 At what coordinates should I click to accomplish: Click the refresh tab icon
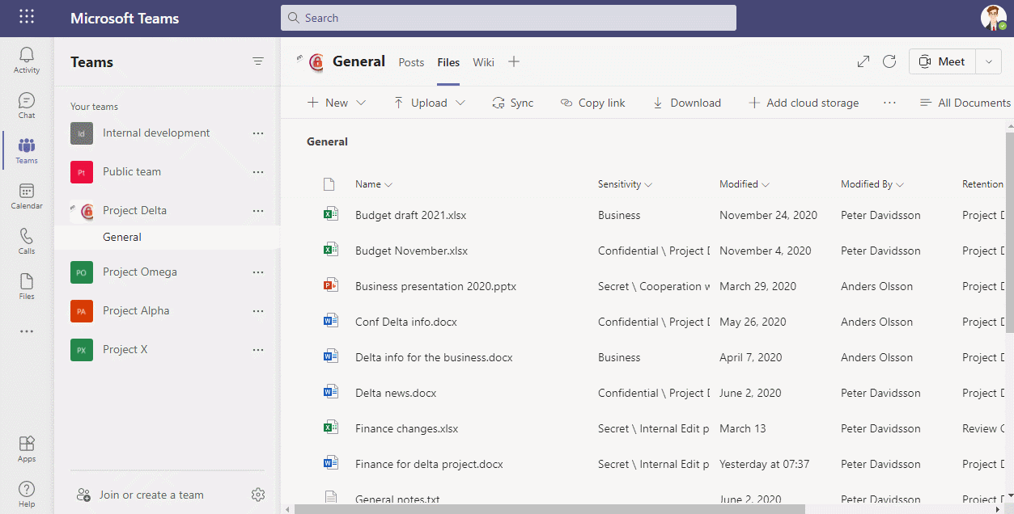(x=889, y=62)
